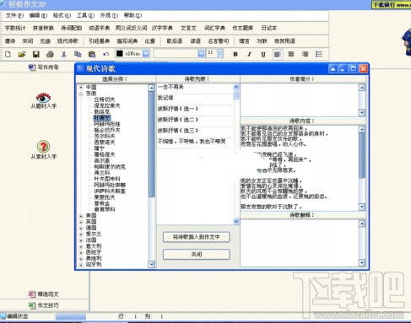Align text left in the toolbar
Viewport: 411px width, 323px height.
[278, 54]
